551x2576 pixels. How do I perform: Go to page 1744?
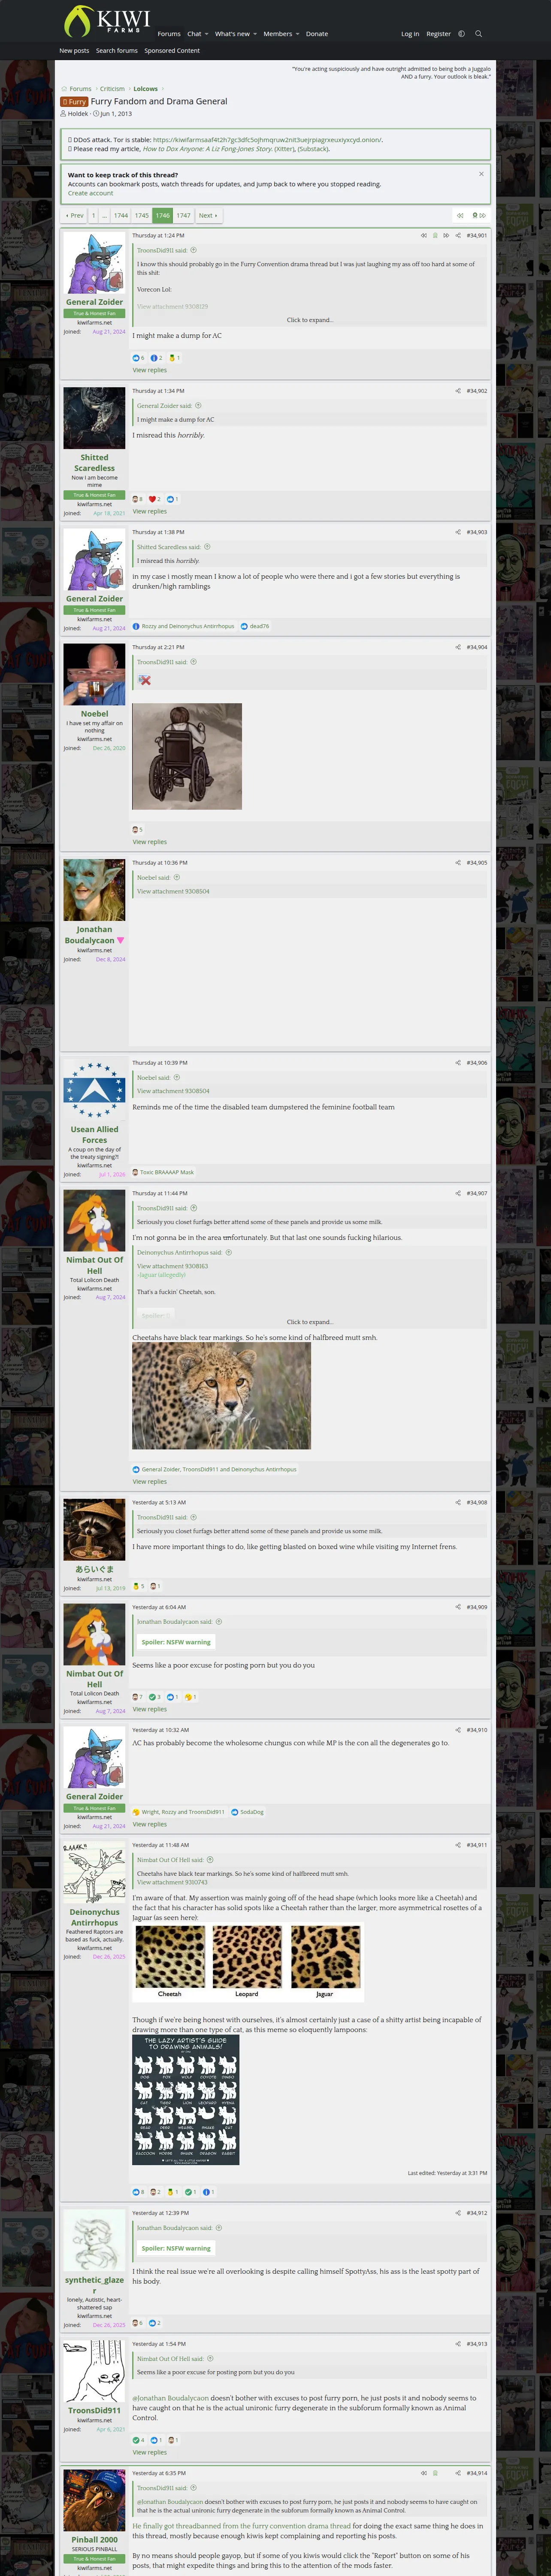pyautogui.click(x=121, y=215)
